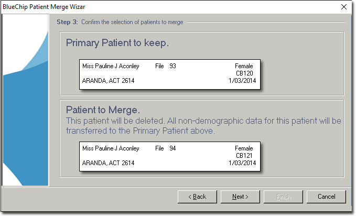Click code CB121 in the merge card
The height and width of the screenshot is (216, 356).
245,156
